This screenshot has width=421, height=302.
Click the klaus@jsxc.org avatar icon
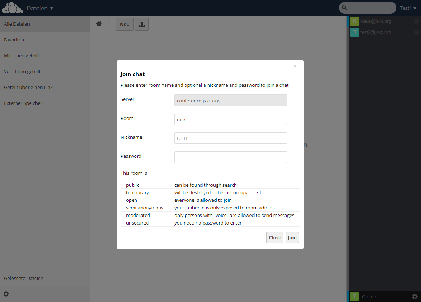(355, 21)
